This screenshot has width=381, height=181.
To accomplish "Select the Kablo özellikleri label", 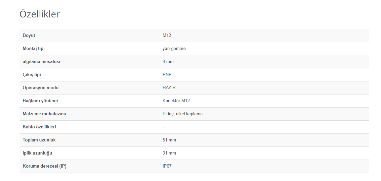I will click(x=39, y=127).
